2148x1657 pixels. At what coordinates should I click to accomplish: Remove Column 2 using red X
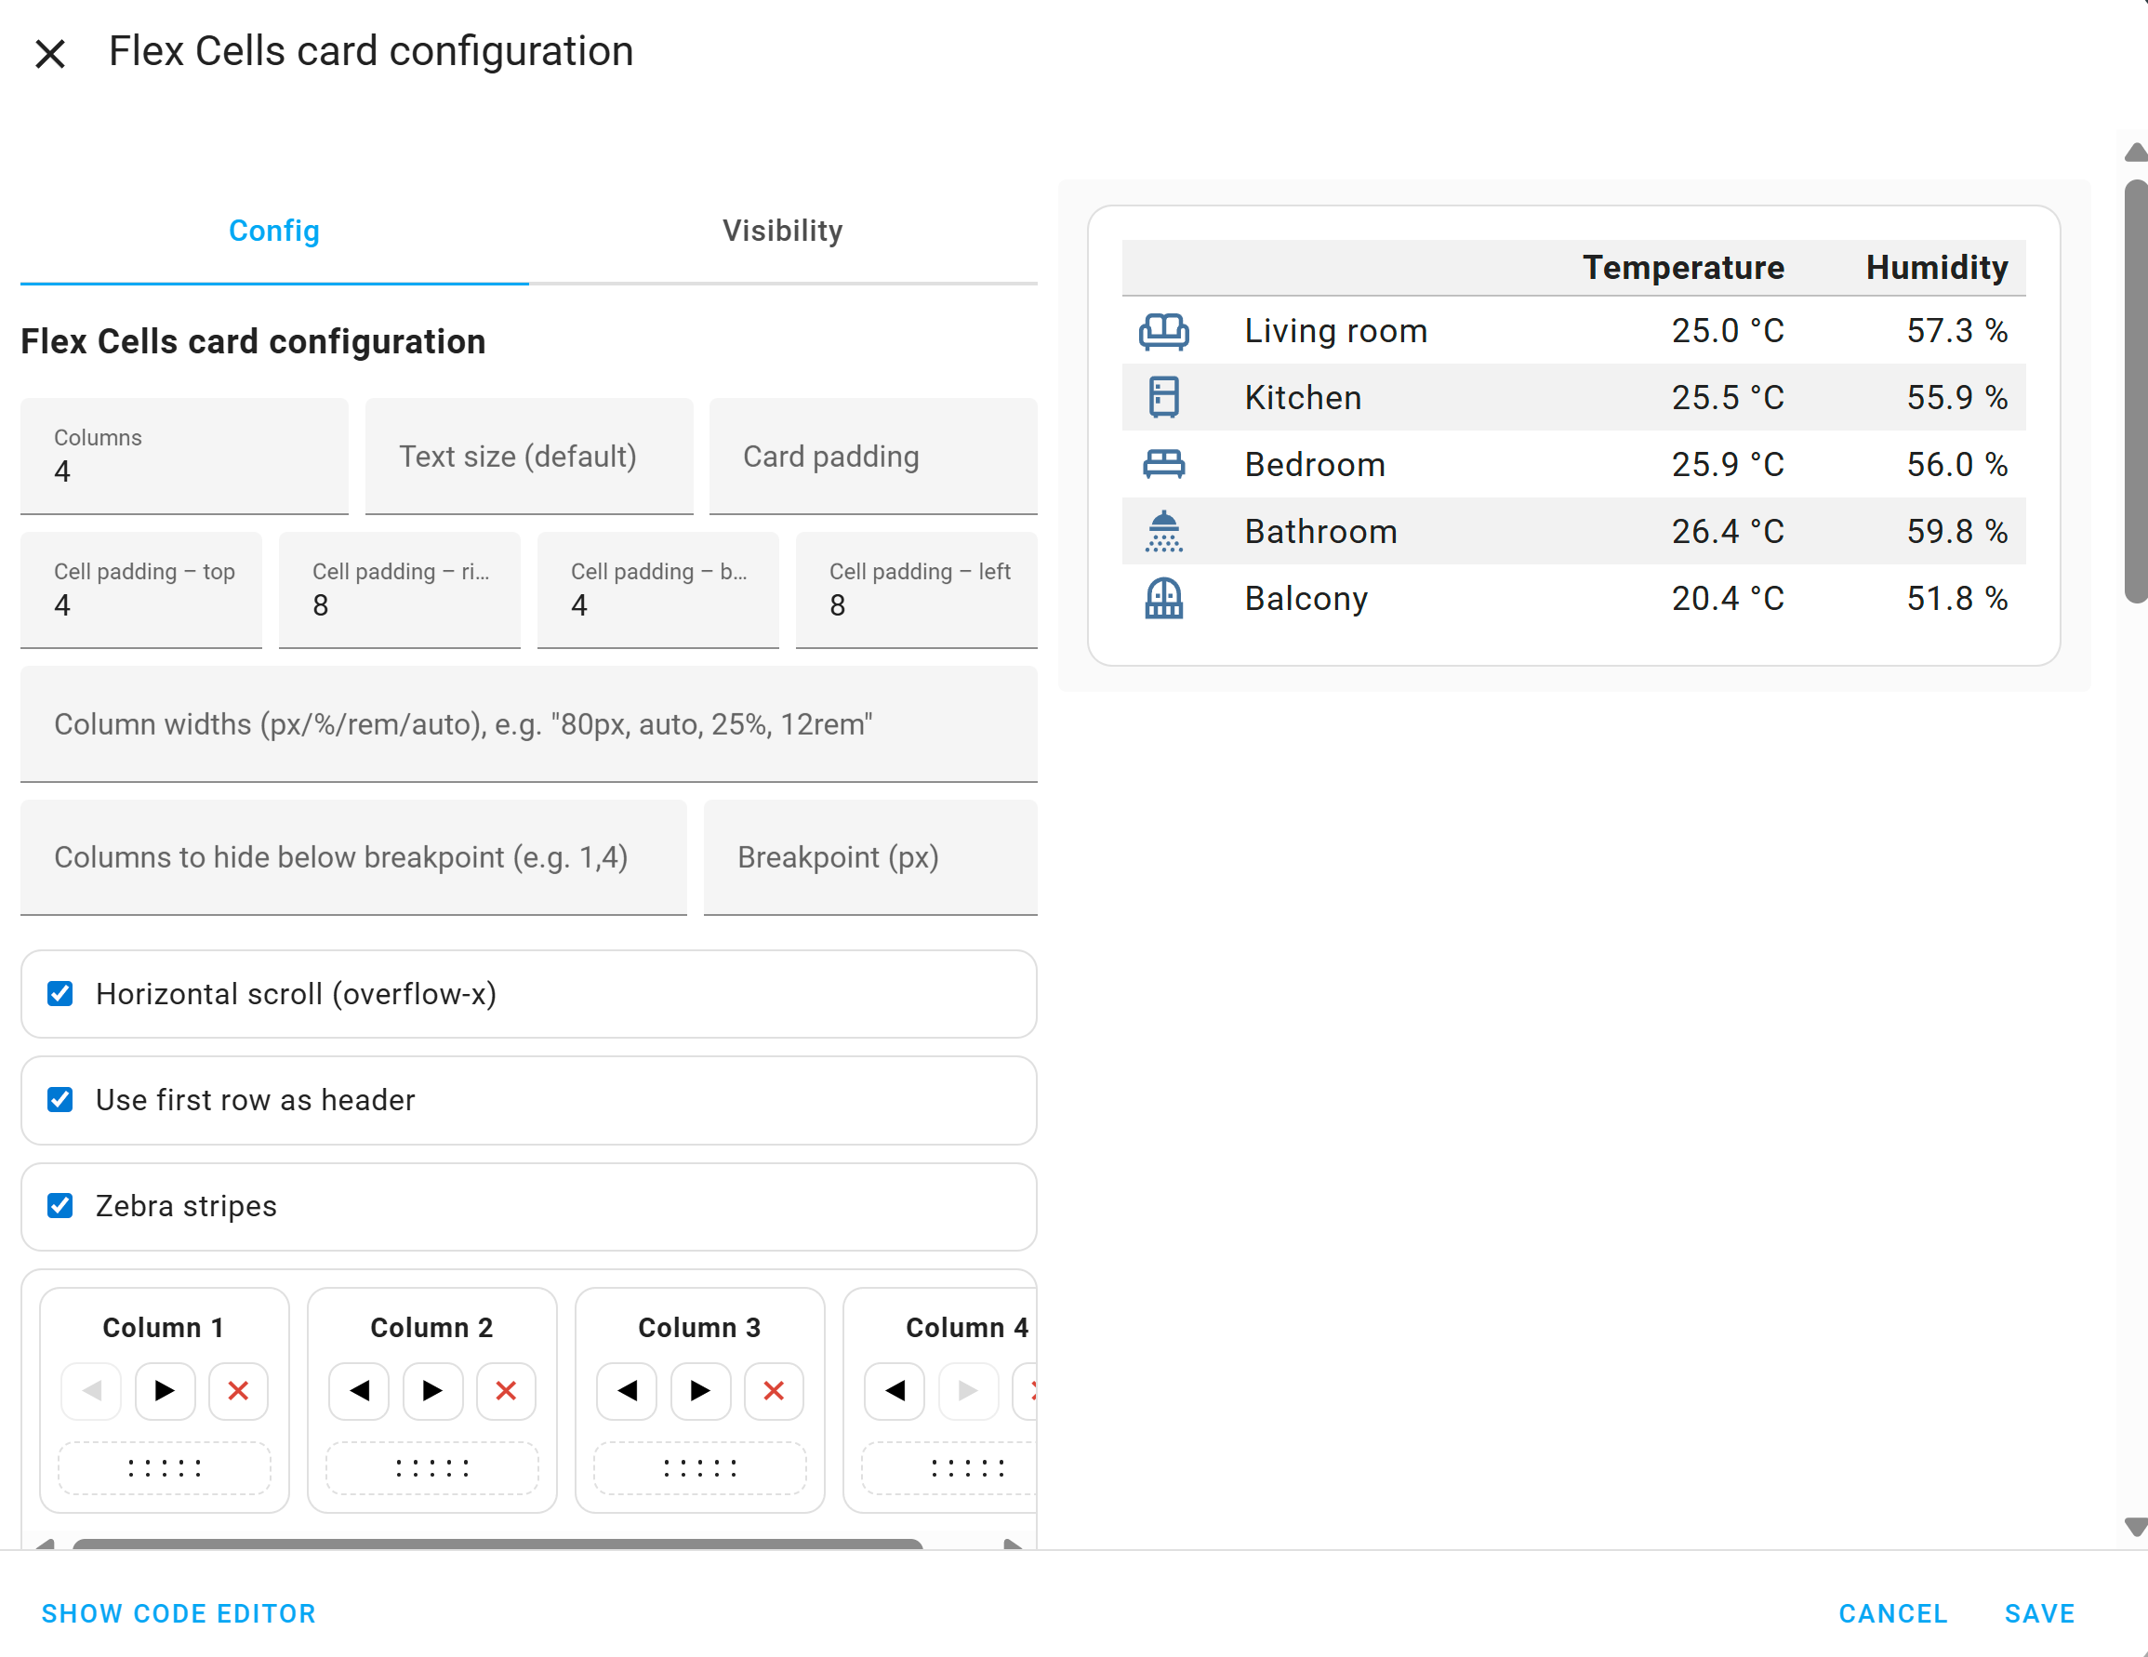click(506, 1390)
